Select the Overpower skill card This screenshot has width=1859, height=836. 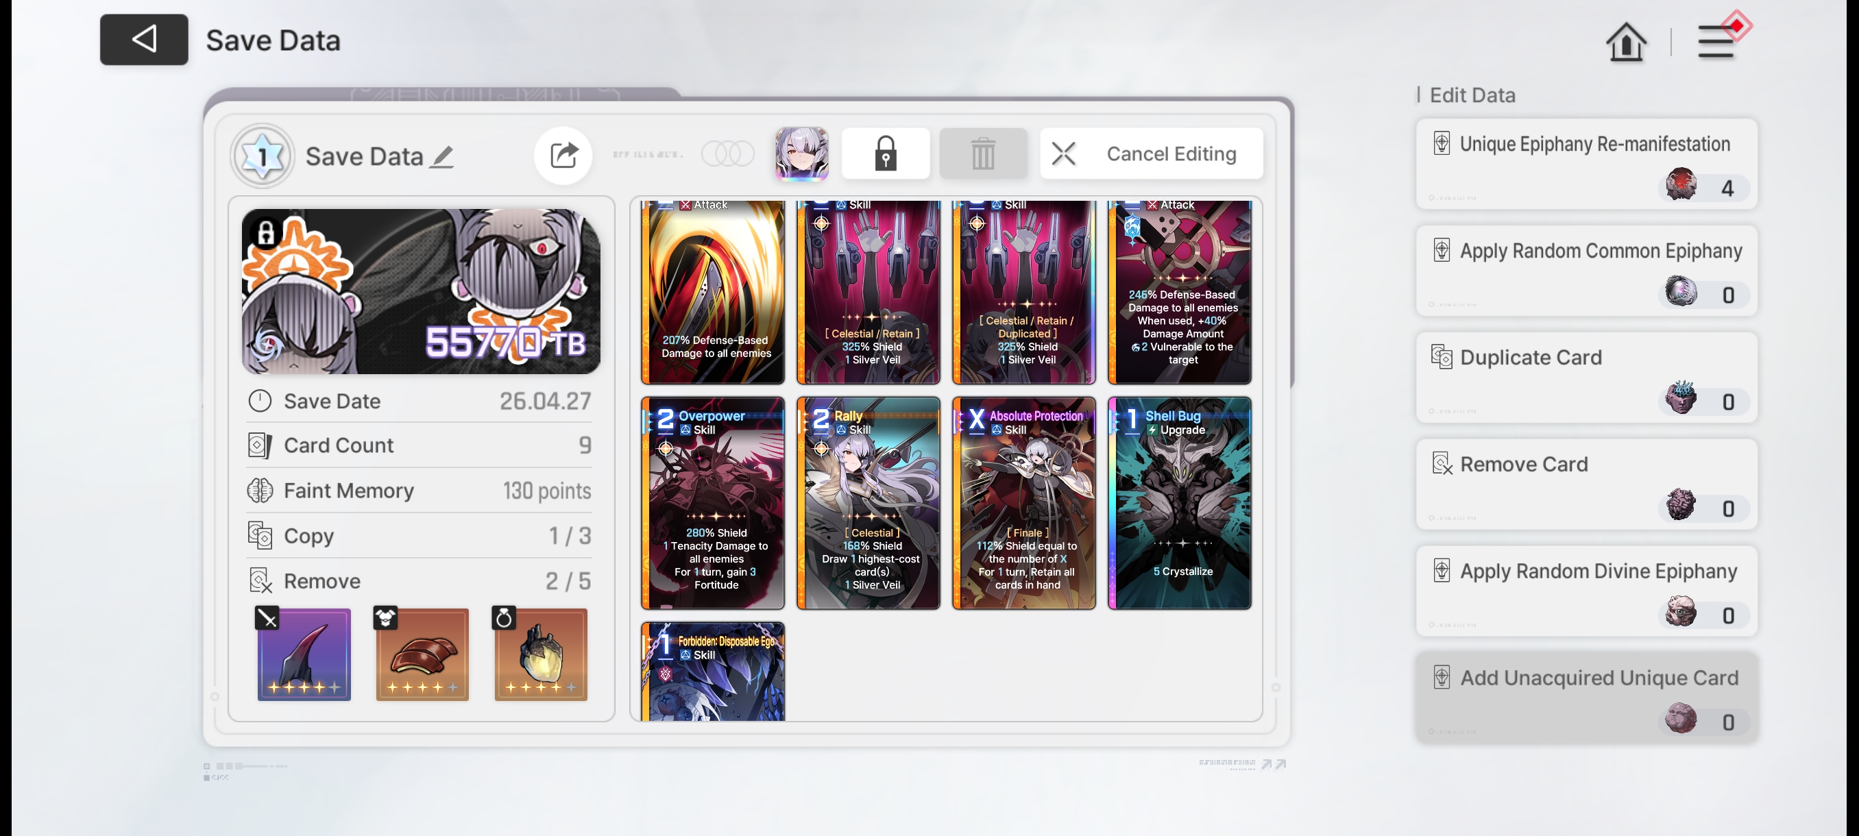click(712, 503)
